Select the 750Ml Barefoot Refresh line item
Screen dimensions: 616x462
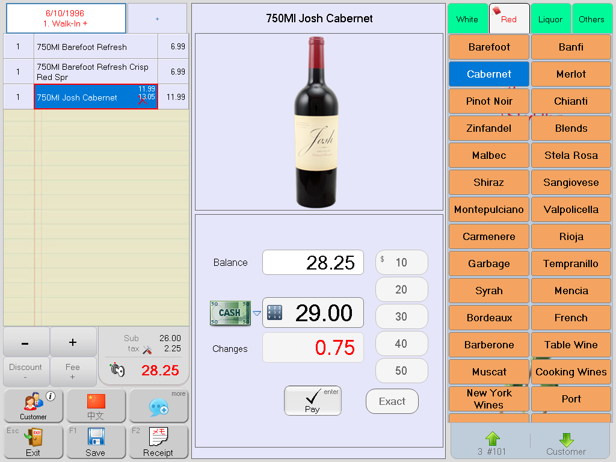96,46
